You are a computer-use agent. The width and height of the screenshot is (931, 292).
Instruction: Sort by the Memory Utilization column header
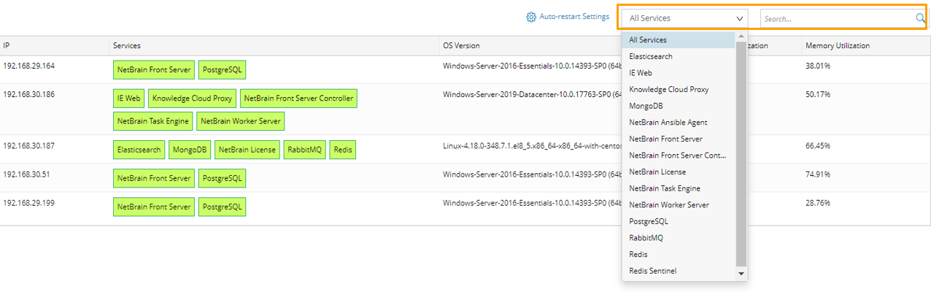[837, 46]
